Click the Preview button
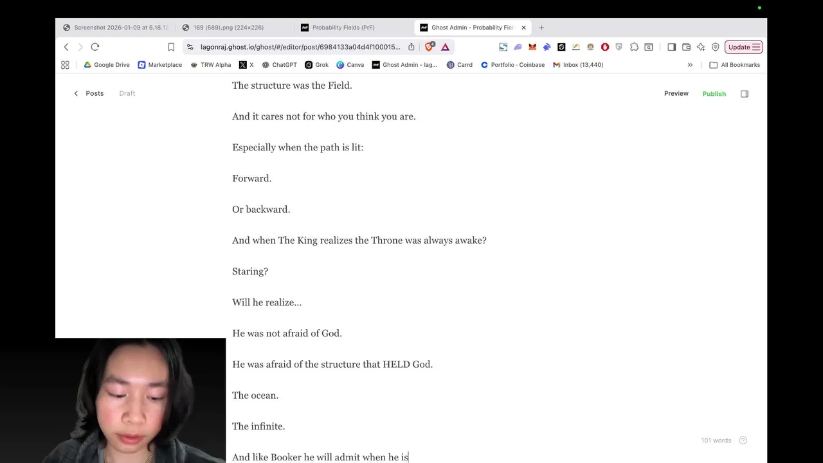This screenshot has width=823, height=463. point(676,93)
